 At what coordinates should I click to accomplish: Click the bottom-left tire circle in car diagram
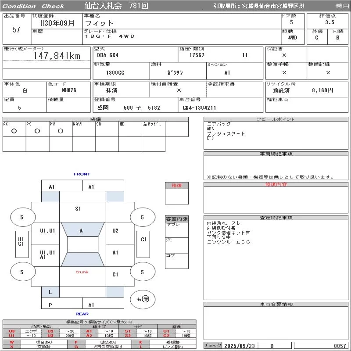click(x=22, y=272)
